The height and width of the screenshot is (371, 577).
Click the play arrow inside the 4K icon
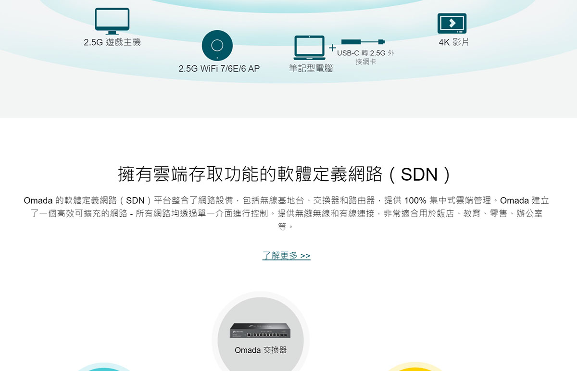coord(452,23)
